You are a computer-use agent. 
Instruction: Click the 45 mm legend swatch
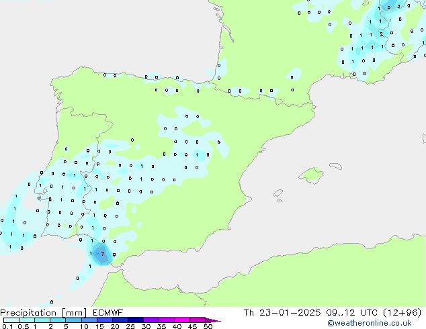coord(198,320)
